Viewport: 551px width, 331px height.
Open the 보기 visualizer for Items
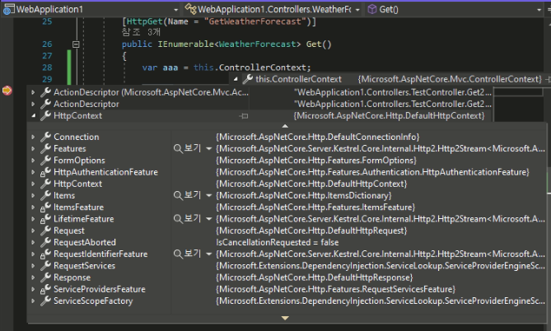pyautogui.click(x=187, y=195)
